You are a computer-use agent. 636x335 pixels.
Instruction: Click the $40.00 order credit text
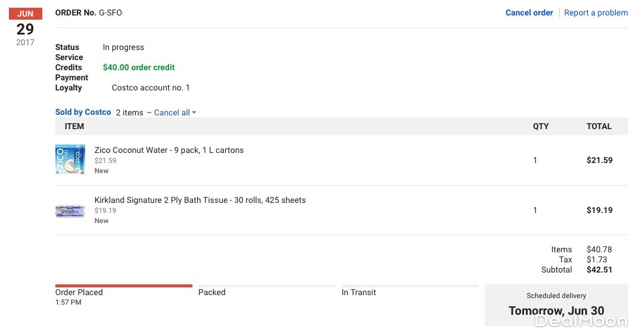click(139, 67)
